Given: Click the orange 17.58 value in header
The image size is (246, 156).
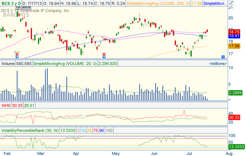Looking at the screenshot, I should tap(196, 3).
